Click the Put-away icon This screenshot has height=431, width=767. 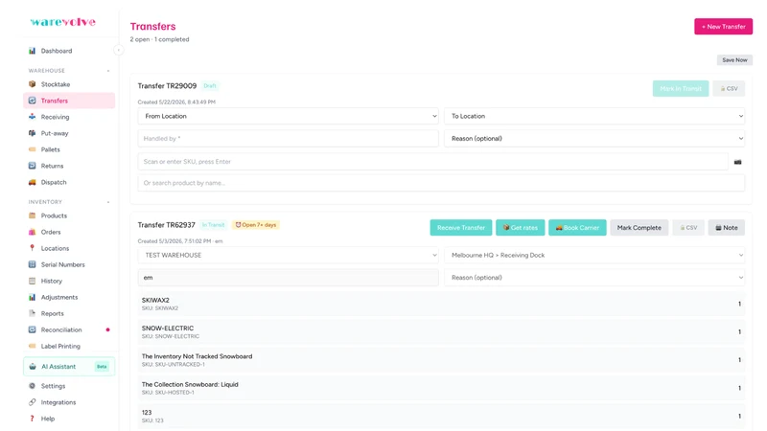pos(32,133)
